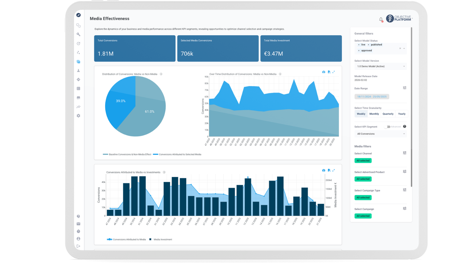The width and height of the screenshot is (468, 263).
Task: Click camera snapshot icon on Media vs Investments chart
Action: tap(324, 170)
